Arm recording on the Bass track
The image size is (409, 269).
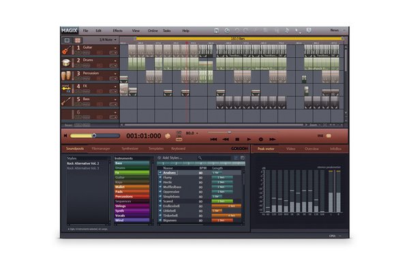[100, 104]
